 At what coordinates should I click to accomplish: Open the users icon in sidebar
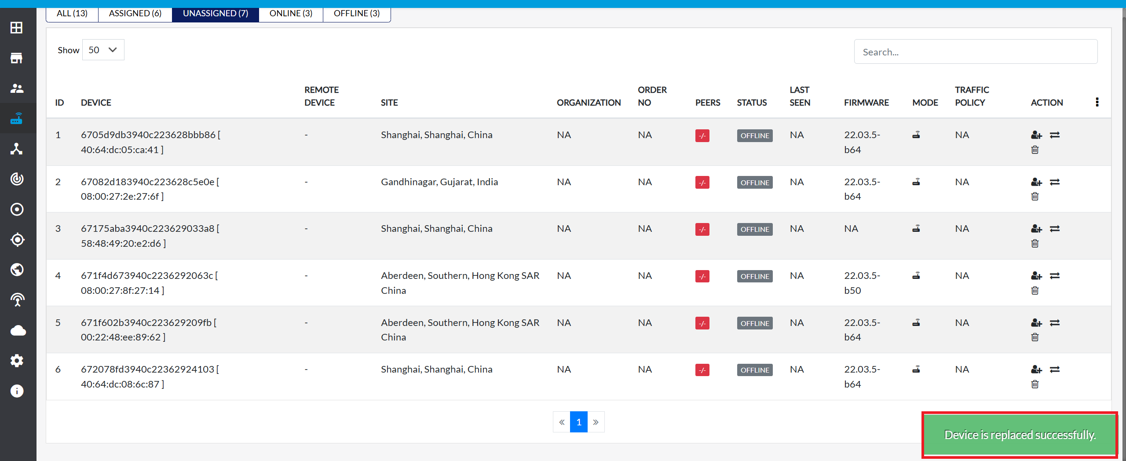(17, 88)
